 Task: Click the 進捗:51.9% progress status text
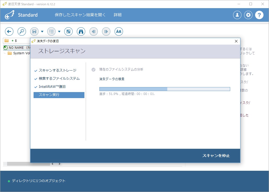127,94
